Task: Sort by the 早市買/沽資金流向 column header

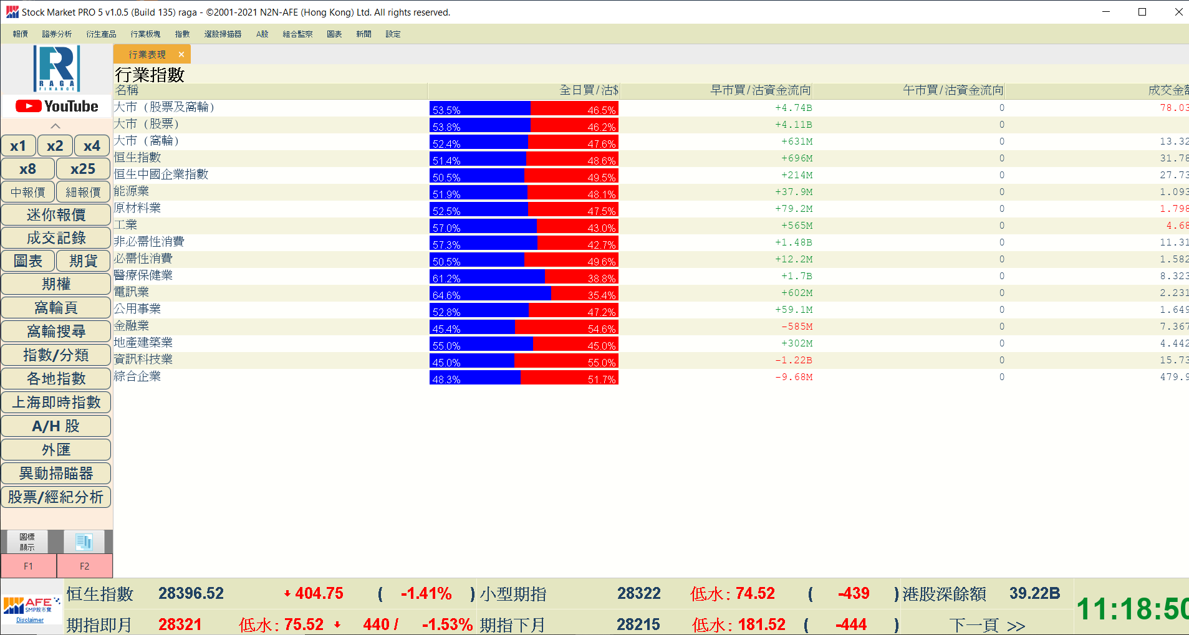Action: pyautogui.click(x=760, y=90)
